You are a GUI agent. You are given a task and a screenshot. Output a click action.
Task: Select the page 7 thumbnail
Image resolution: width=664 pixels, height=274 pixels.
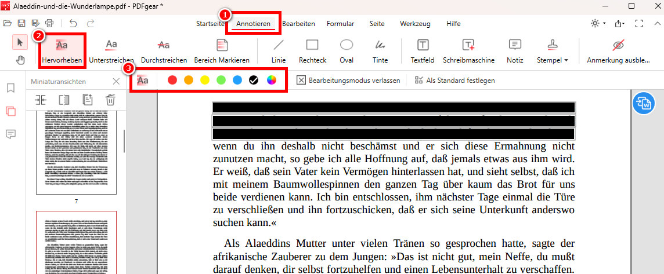(x=76, y=152)
